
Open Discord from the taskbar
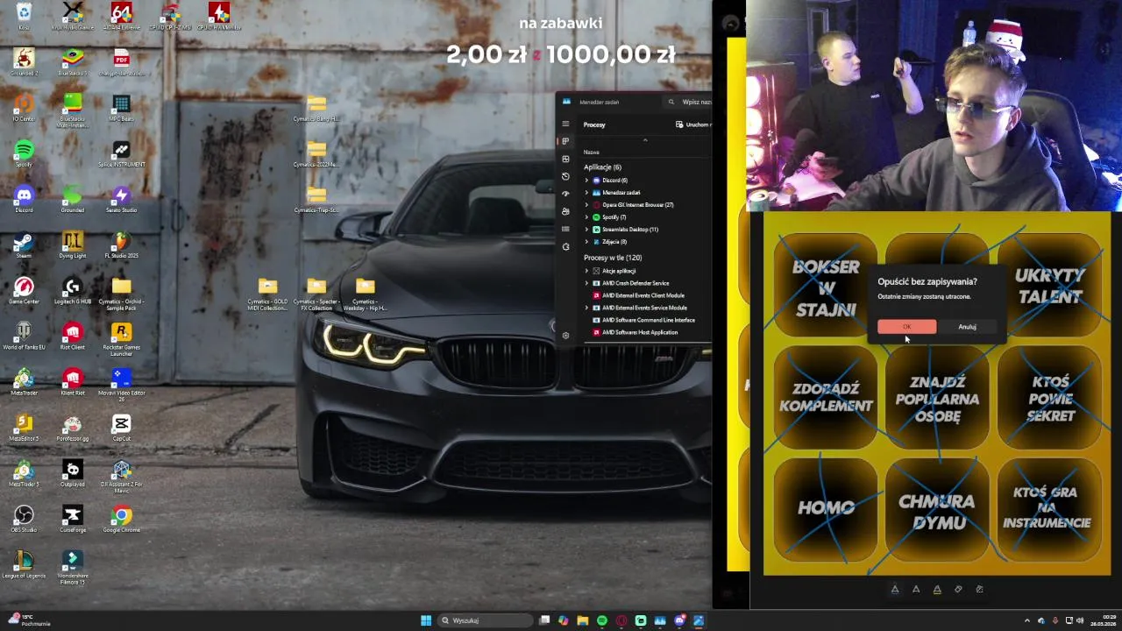(x=679, y=620)
